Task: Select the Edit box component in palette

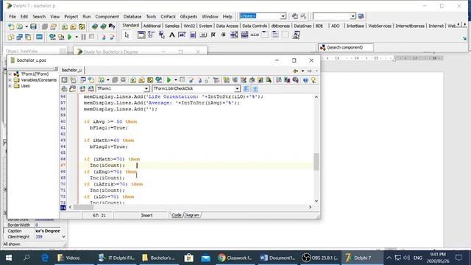Action: [x=182, y=35]
